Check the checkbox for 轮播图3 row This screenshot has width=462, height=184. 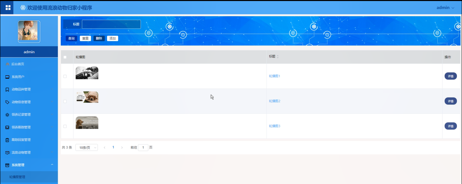(65, 126)
